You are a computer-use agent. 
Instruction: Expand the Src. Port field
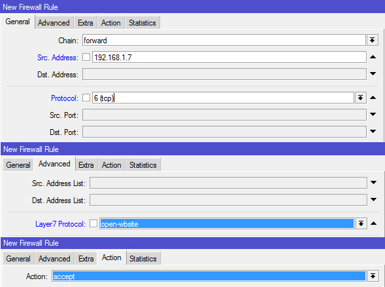point(373,114)
